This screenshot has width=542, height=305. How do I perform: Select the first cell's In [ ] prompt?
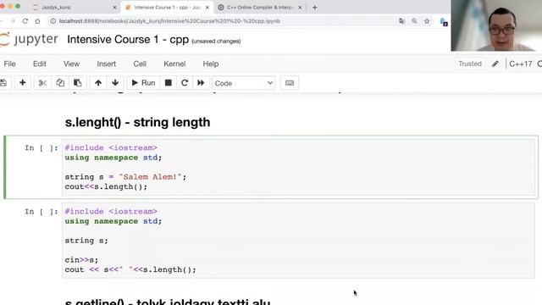pyautogui.click(x=41, y=148)
